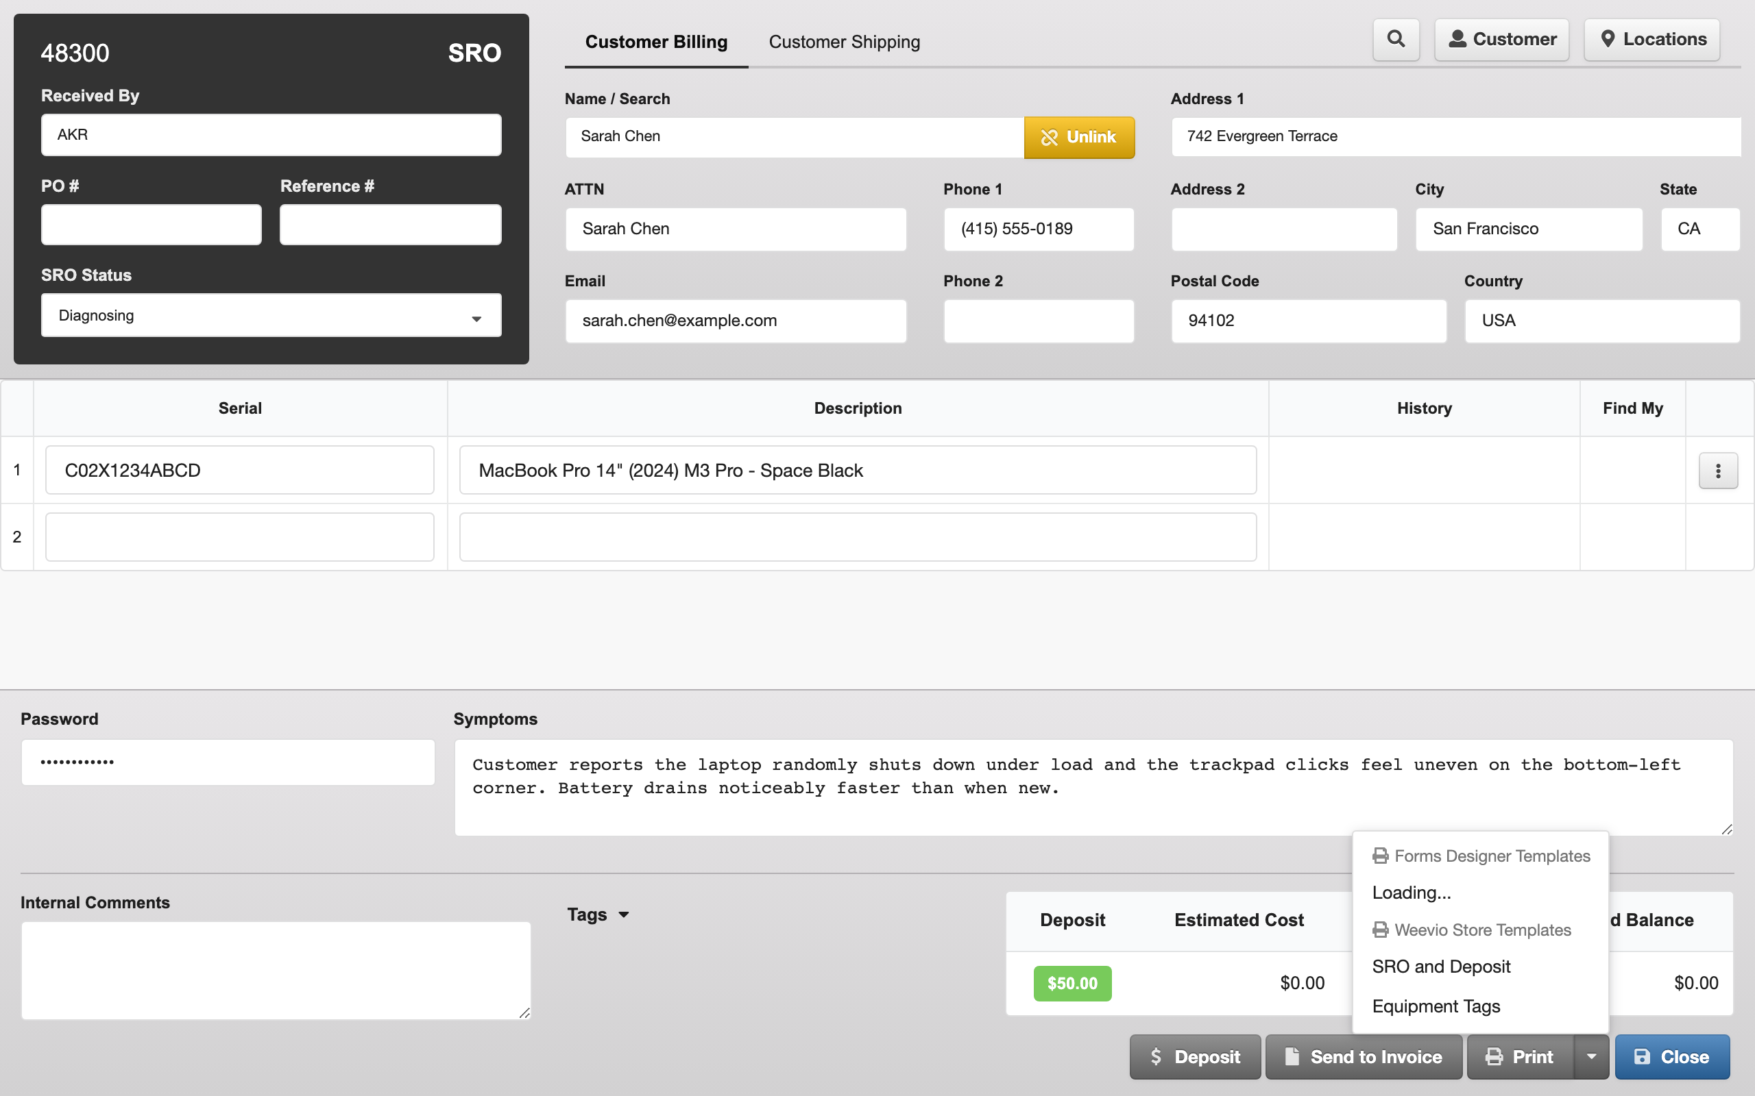This screenshot has width=1755, height=1096.
Task: Click the empty serial field in row 2
Action: tap(240, 537)
